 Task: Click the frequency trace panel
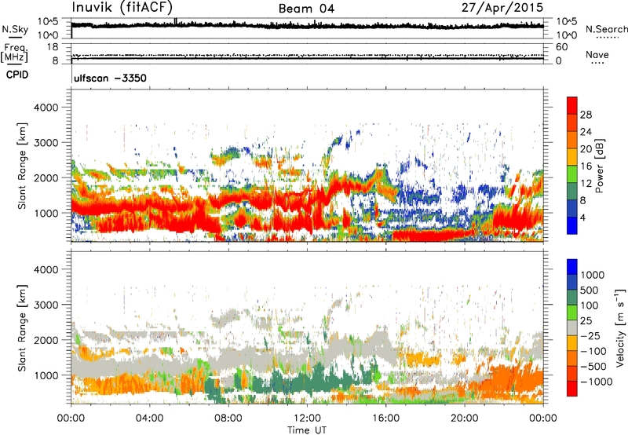(x=307, y=53)
